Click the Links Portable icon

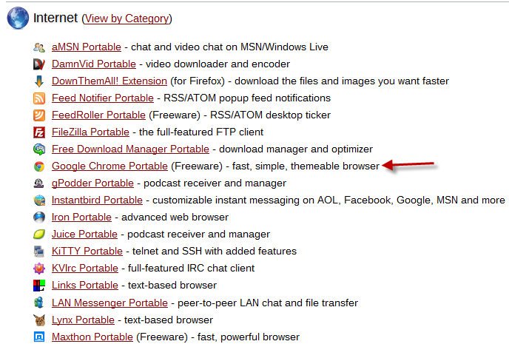[39, 286]
